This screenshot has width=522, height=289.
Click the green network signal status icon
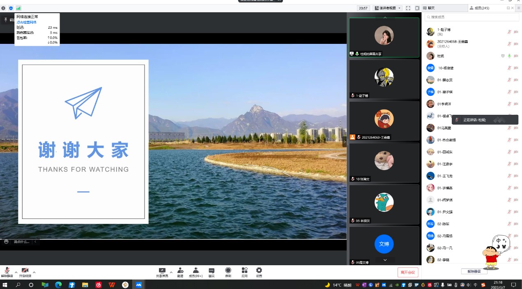[18, 8]
